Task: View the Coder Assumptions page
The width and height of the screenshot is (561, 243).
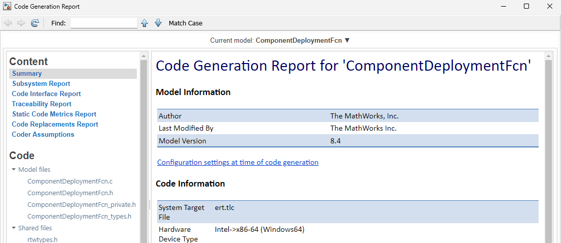Action: pyautogui.click(x=43, y=135)
